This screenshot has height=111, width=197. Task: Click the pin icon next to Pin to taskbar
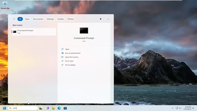[62, 65]
